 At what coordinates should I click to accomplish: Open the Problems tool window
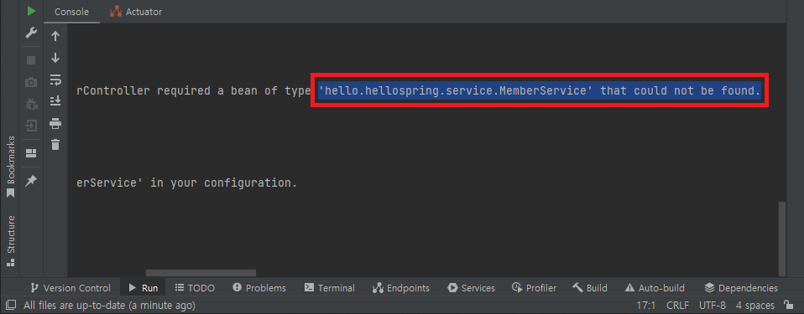(x=259, y=288)
